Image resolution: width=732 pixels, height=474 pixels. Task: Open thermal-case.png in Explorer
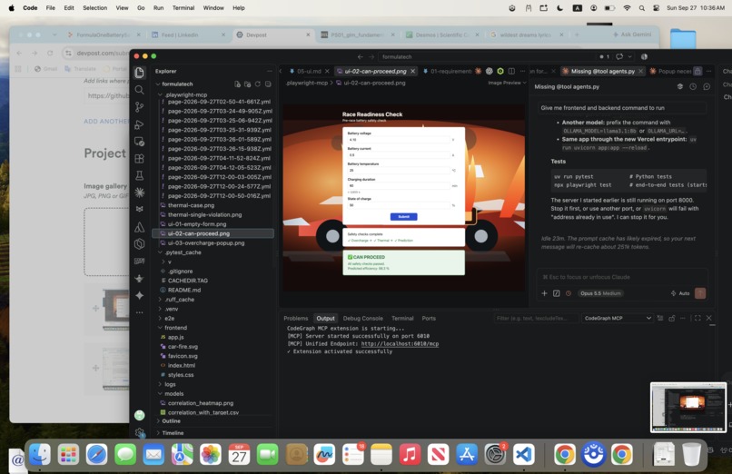191,205
